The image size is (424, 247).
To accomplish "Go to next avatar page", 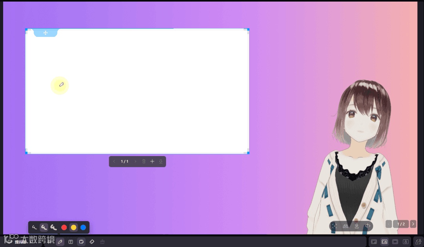I will (x=413, y=224).
